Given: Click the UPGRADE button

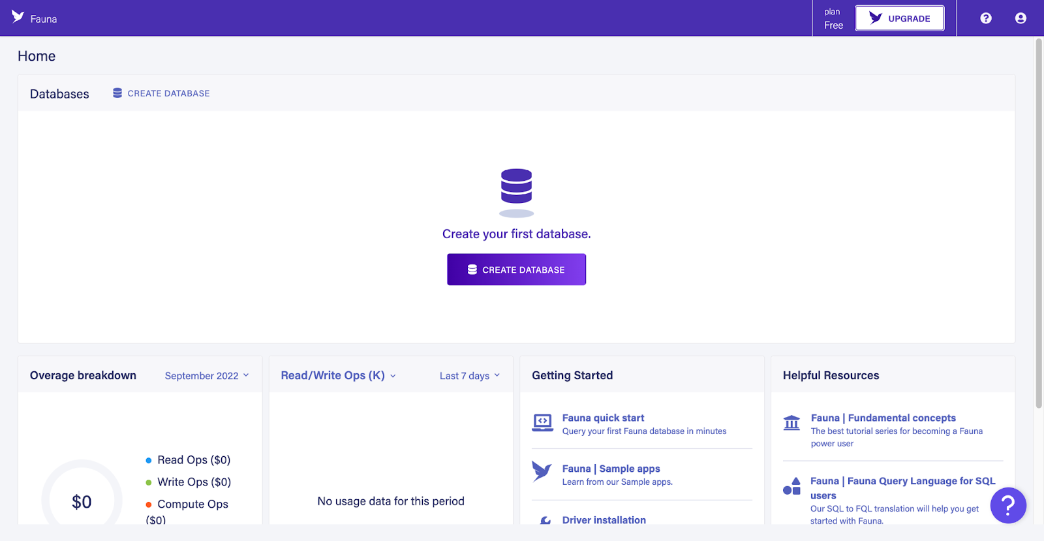Looking at the screenshot, I should click(899, 18).
